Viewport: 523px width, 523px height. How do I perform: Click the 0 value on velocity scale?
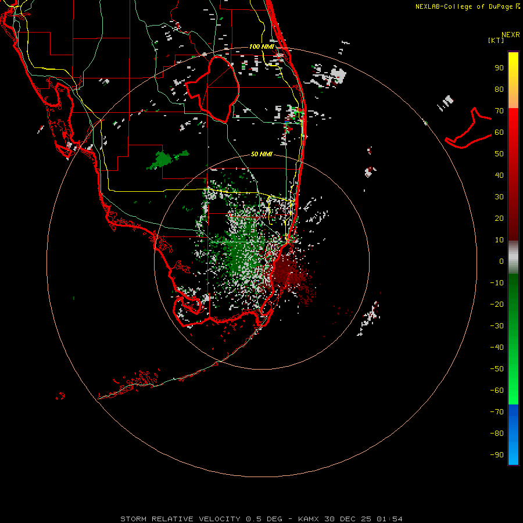[x=501, y=261]
